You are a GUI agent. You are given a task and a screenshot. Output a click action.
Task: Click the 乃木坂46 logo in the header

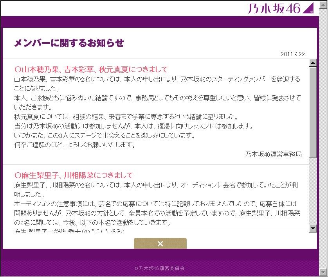coord(281,8)
